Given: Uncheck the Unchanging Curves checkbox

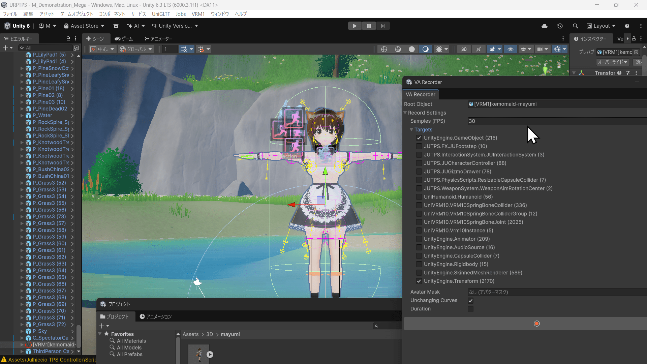Looking at the screenshot, I should point(470,300).
